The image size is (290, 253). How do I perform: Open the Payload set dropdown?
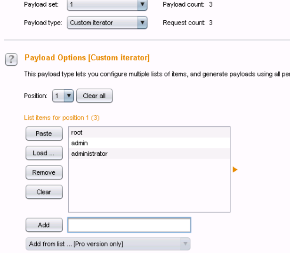(107, 5)
